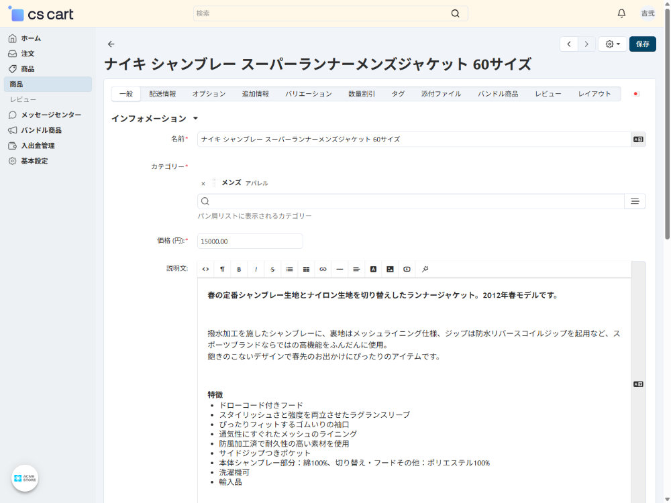This screenshot has height=503, width=671.
Task: Insert an image into the description
Action: [x=390, y=269]
